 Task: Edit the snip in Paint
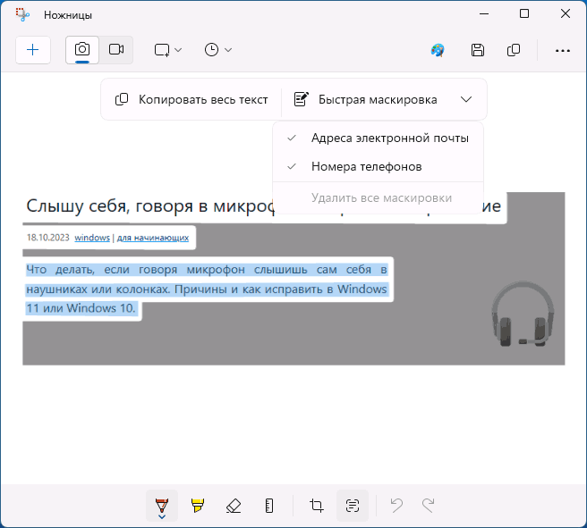click(x=438, y=50)
